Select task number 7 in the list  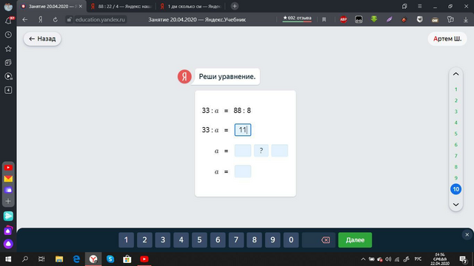(456, 156)
